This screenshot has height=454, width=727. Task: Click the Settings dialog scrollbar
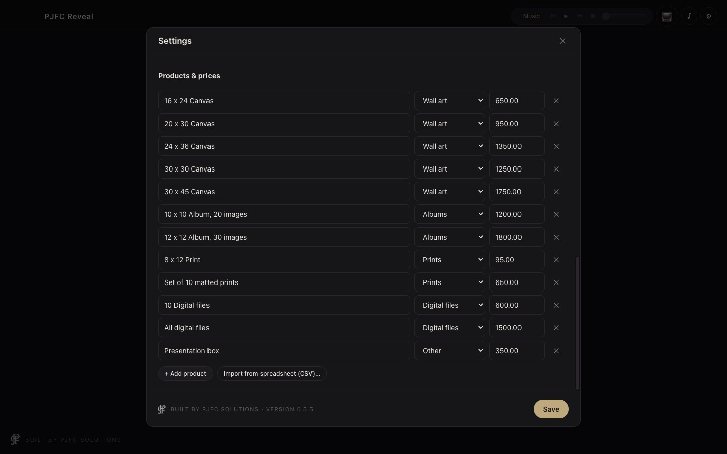point(578,323)
